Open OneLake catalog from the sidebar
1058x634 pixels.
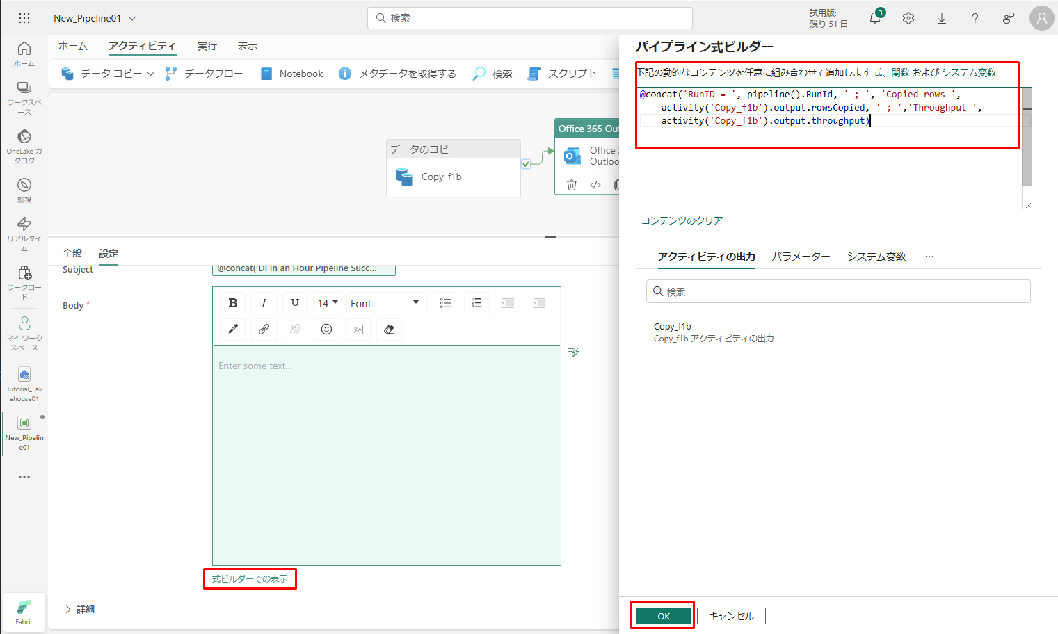[24, 145]
